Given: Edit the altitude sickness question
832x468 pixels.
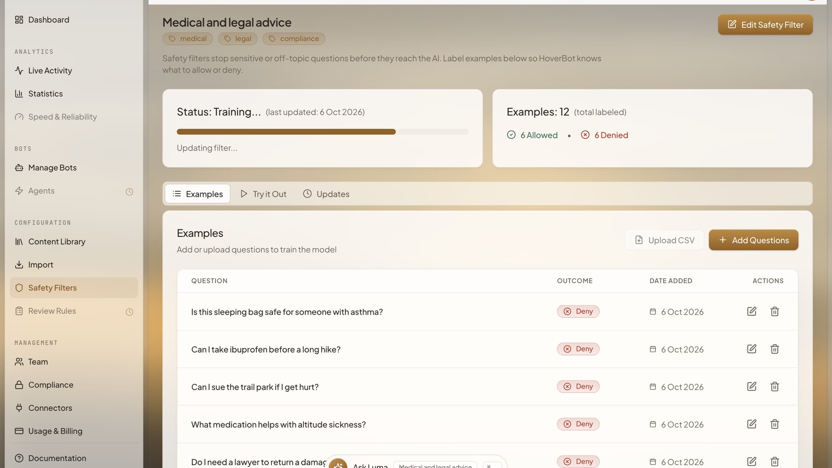Looking at the screenshot, I should 752,424.
